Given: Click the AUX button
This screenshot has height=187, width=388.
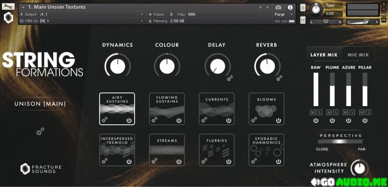Looking at the screenshot, I should 384,14.
